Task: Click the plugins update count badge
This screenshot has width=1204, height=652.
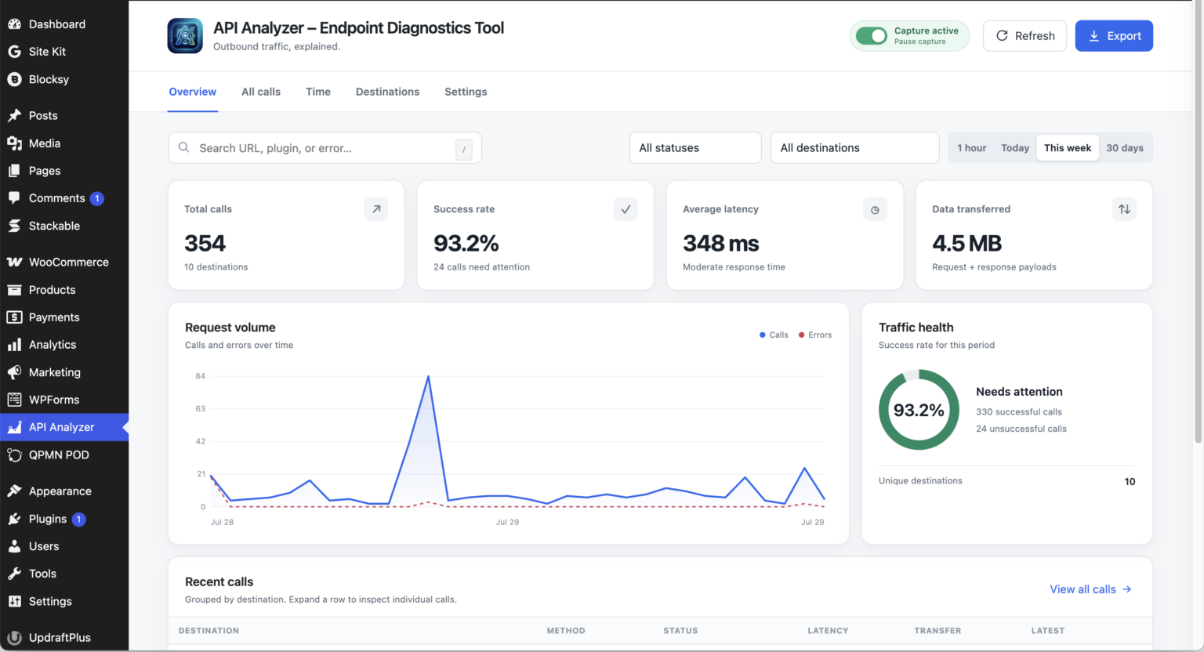Action: [x=78, y=519]
